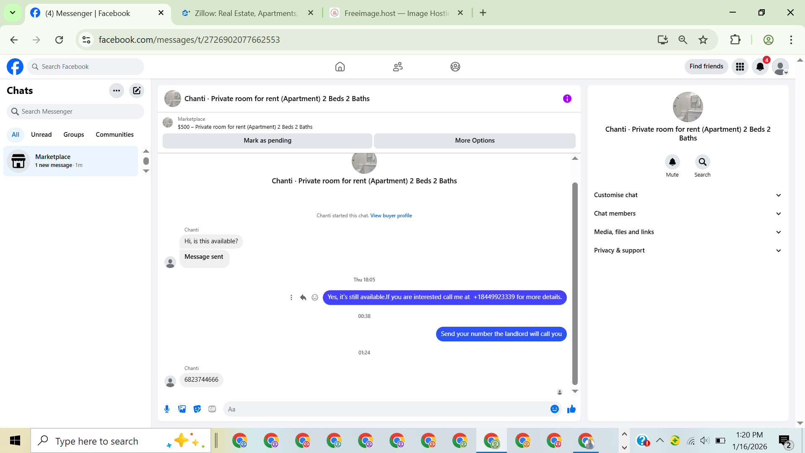React to the message with the smiley icon
805x453 pixels.
pos(315,297)
